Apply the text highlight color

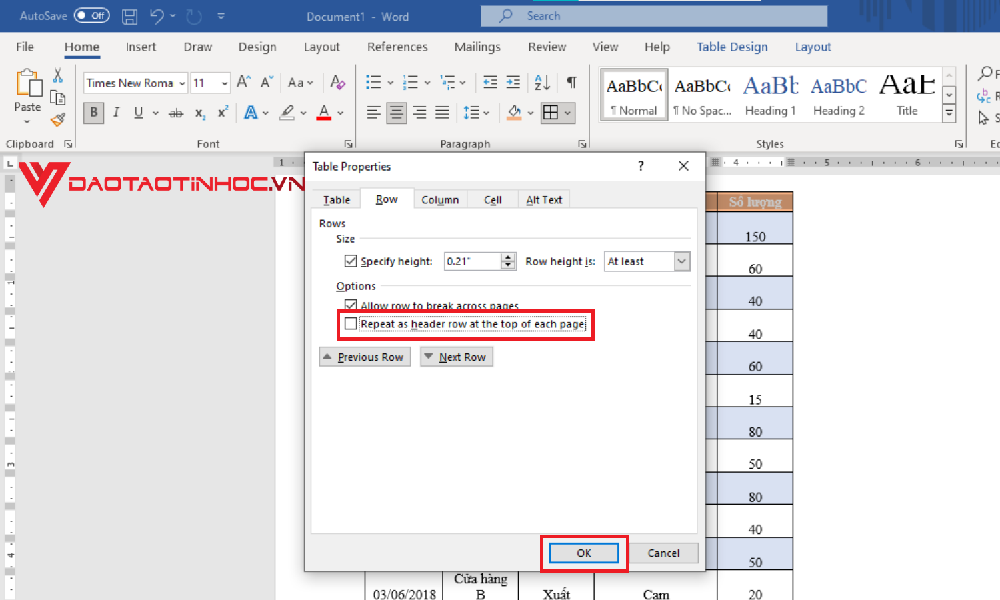(x=287, y=113)
